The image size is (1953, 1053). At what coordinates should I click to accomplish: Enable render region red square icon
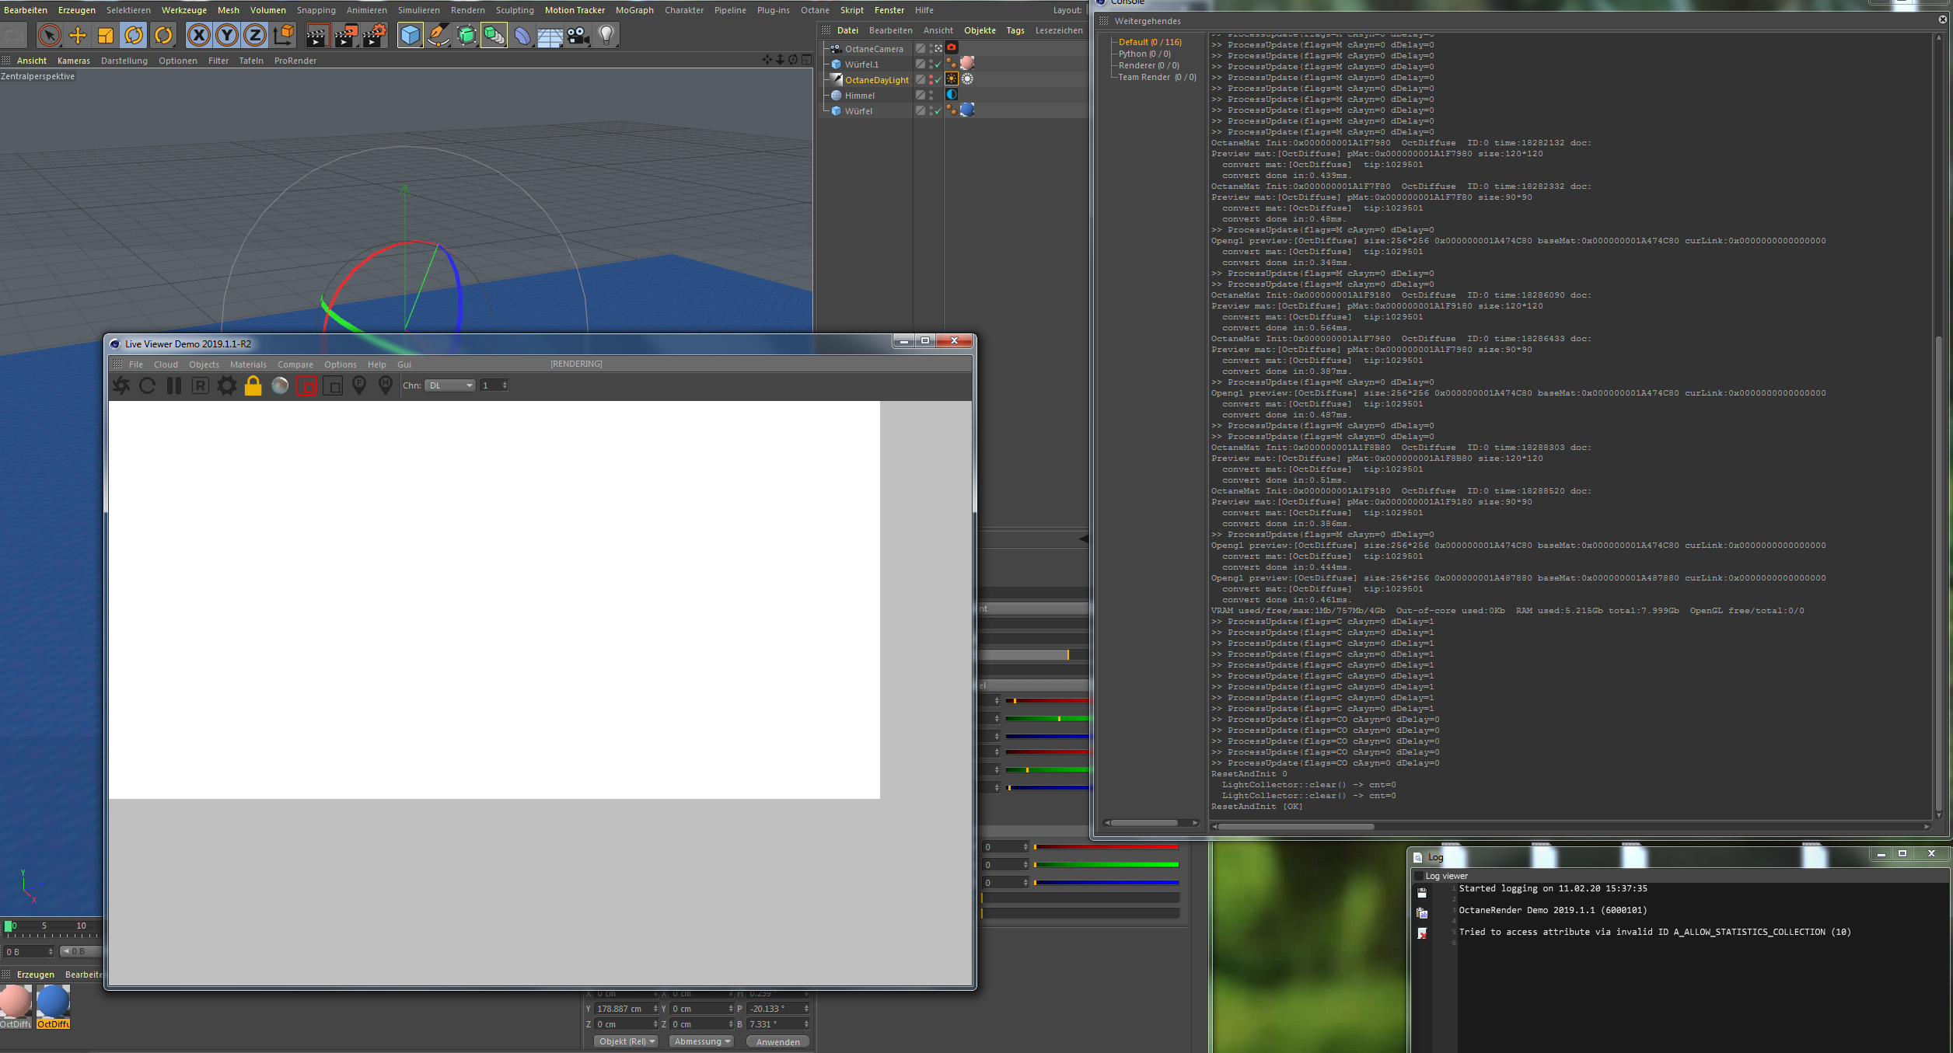[306, 386]
